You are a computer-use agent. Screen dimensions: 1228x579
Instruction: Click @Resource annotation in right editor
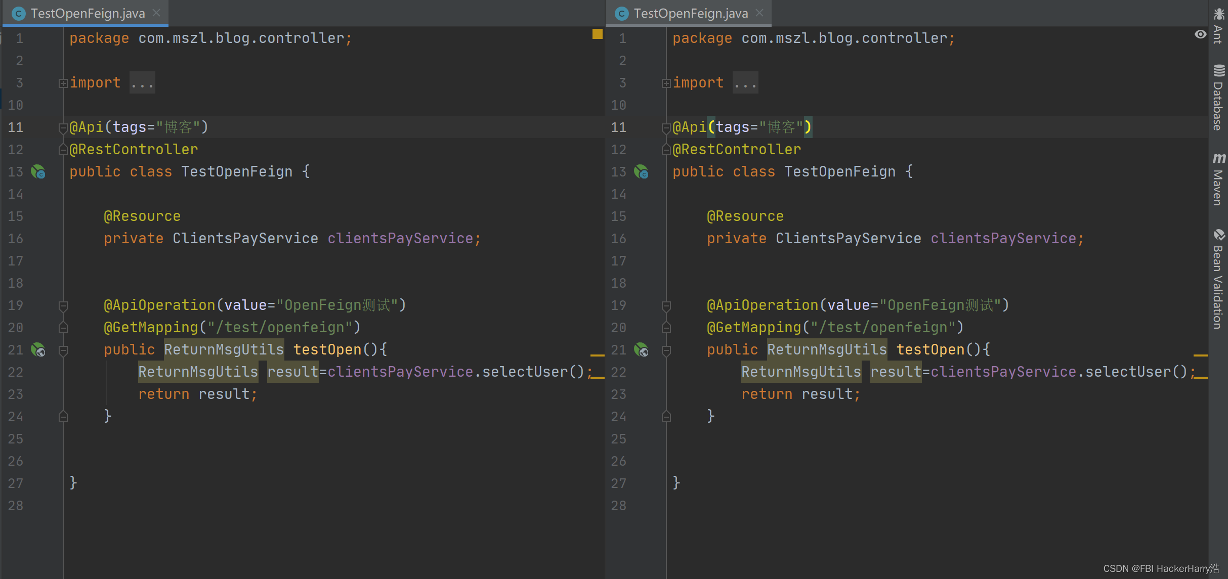click(745, 216)
